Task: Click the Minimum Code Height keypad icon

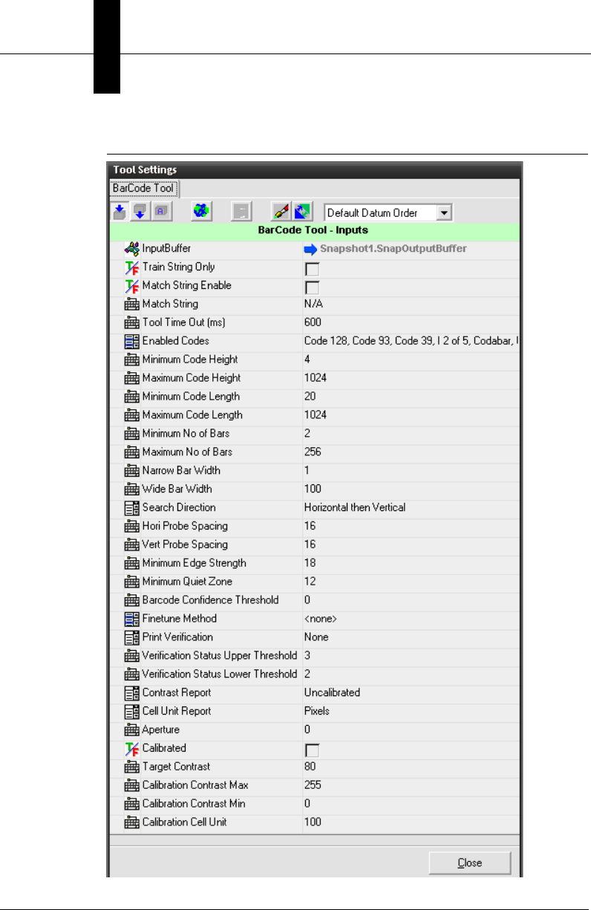Action: pos(131,360)
